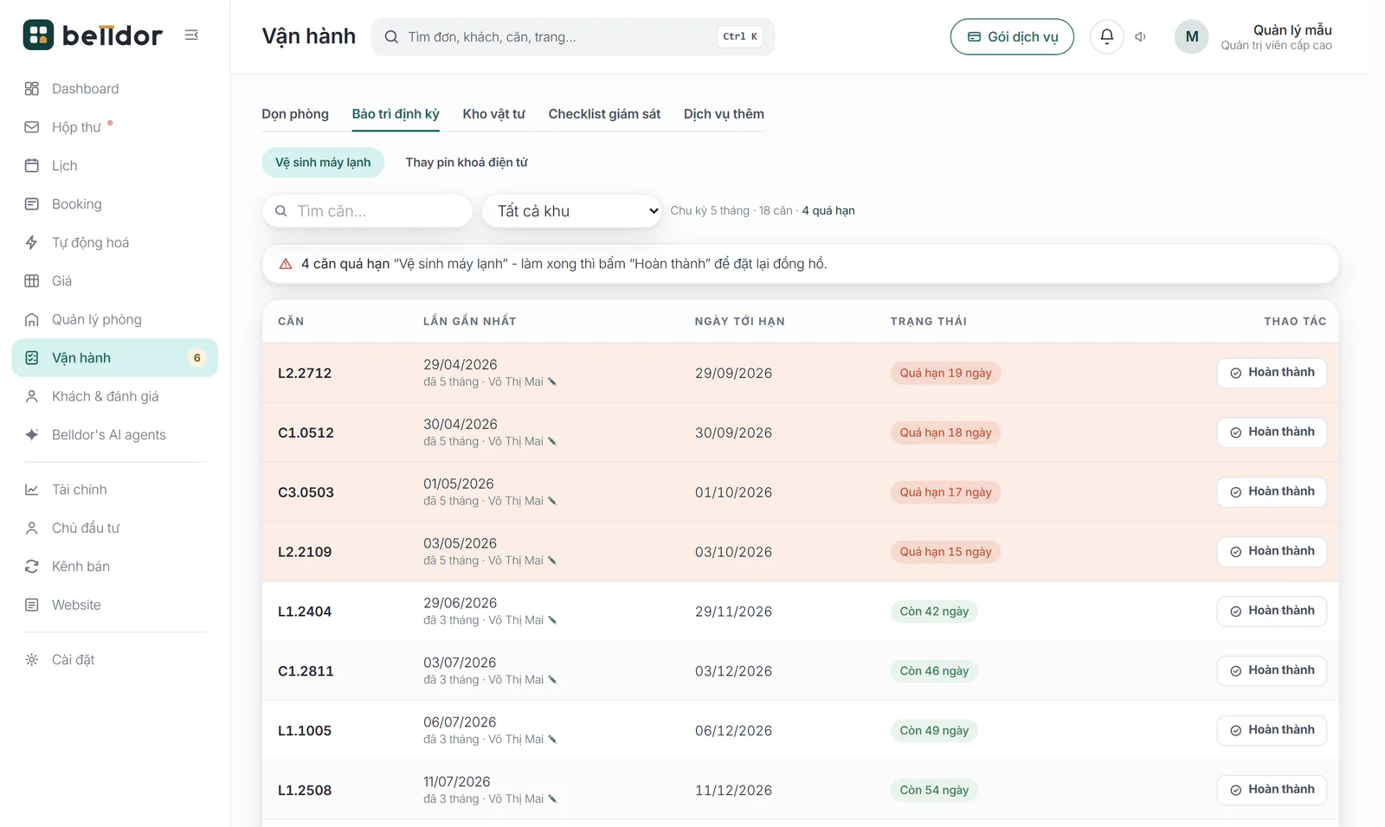Open the Booking section
This screenshot has height=827, width=1385.
coord(114,204)
